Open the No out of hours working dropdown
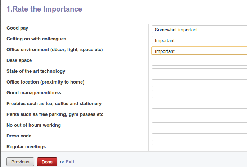 [x=199, y=126]
